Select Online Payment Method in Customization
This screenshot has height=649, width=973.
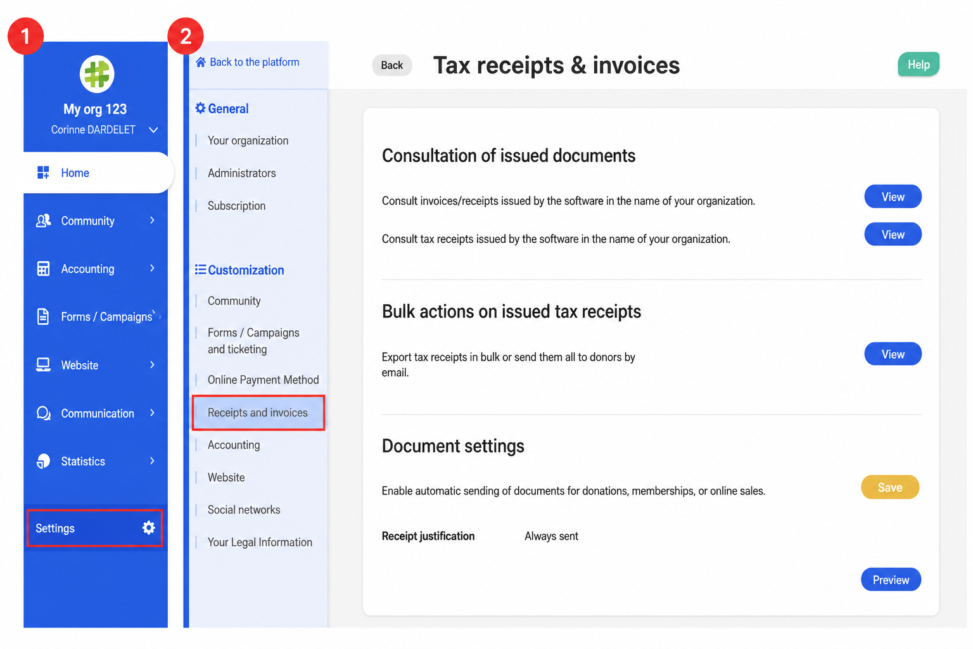(263, 380)
